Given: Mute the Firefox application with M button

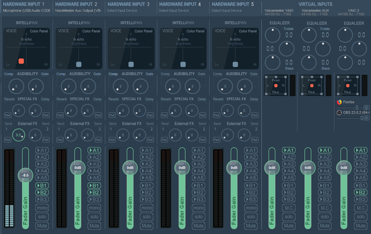Looking at the screenshot, I should 366,108.
